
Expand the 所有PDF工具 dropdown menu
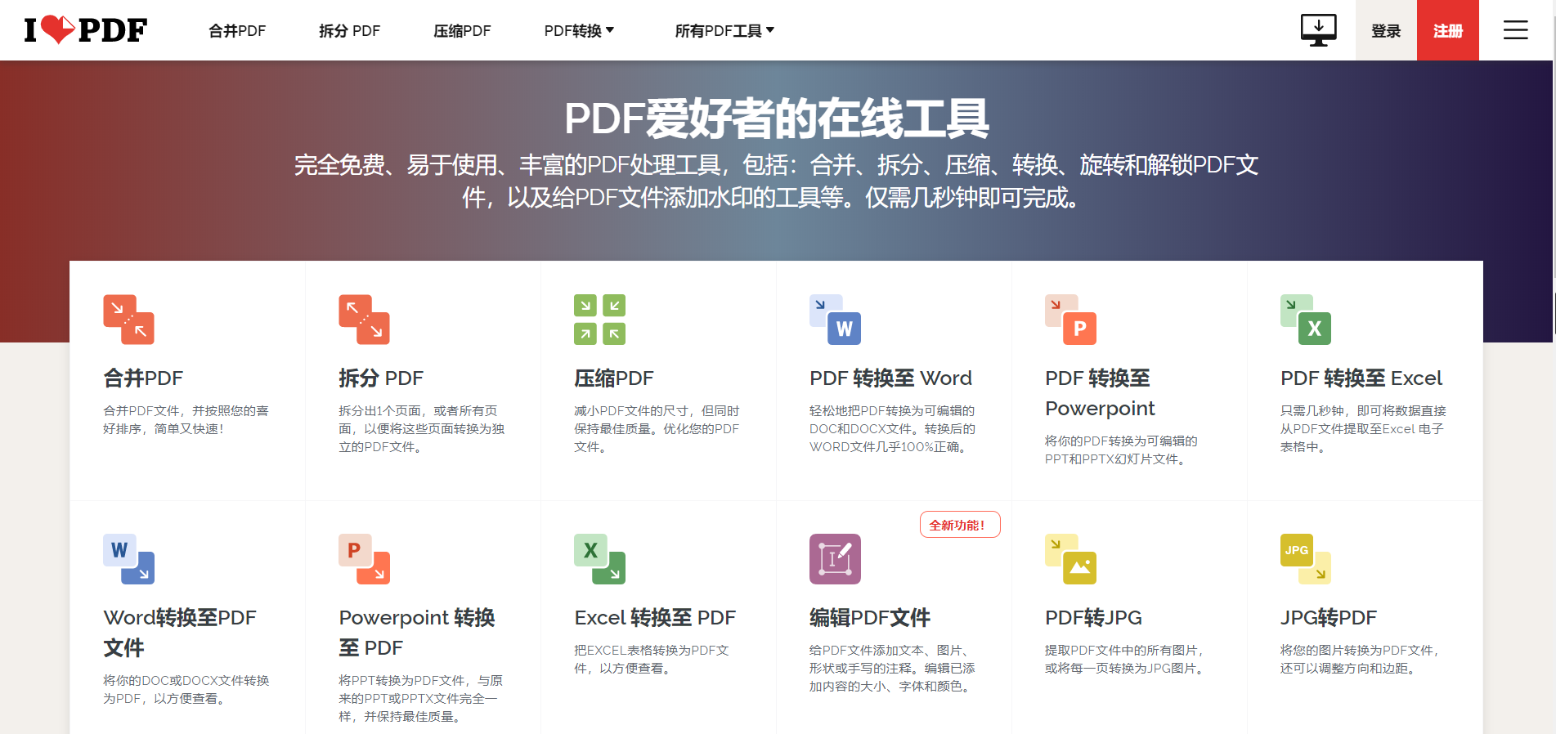click(724, 31)
